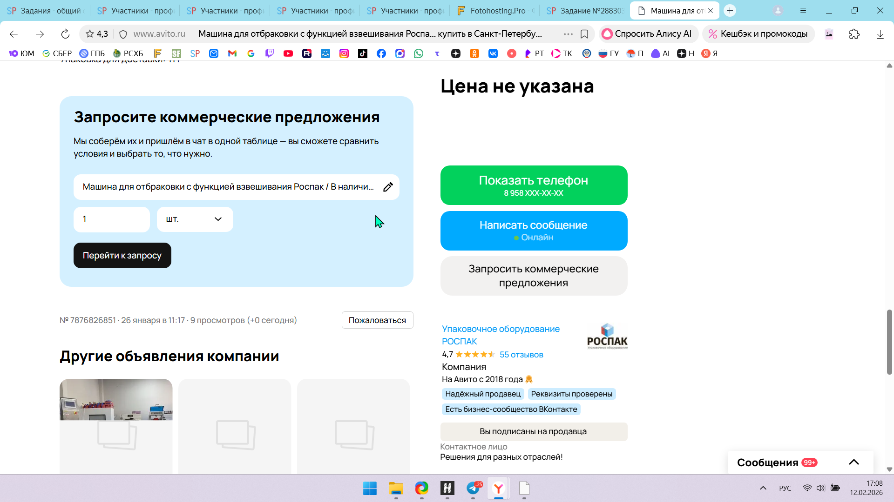Open the WhatsApp bookmark icon

(x=419, y=53)
